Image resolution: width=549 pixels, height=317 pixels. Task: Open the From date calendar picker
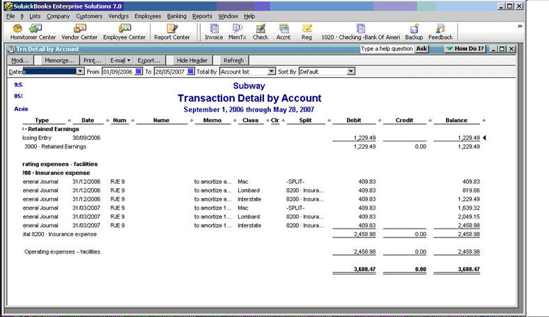(139, 71)
